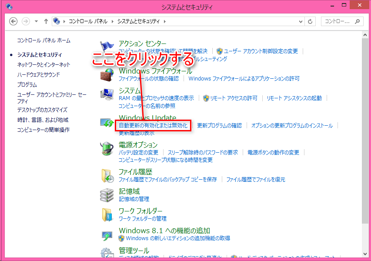Viewport: 371px width, 261px height.
Task: Click the window title bar system icon
Action: pos(9,7)
